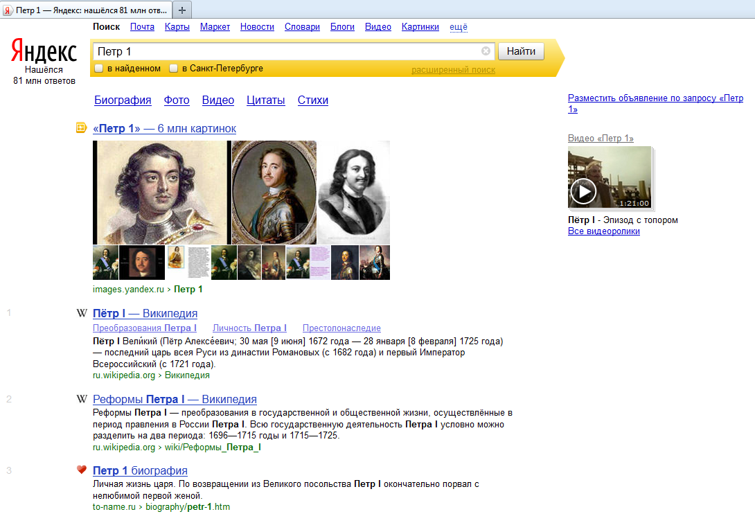Open the Карты service link

tap(177, 27)
